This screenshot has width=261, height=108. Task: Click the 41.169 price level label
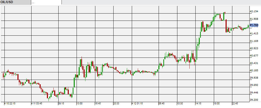(x=254, y=41)
